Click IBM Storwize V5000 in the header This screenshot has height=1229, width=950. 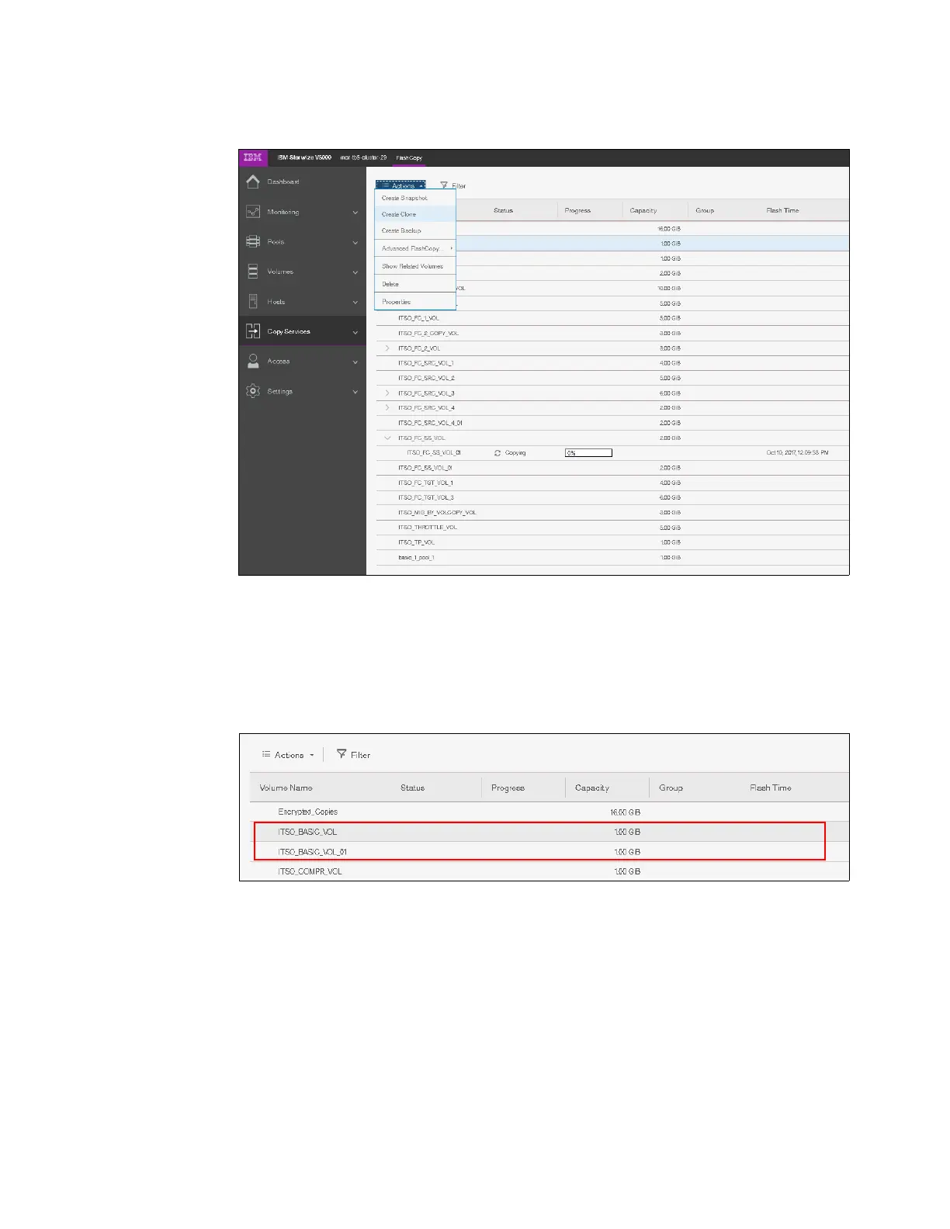(304, 158)
